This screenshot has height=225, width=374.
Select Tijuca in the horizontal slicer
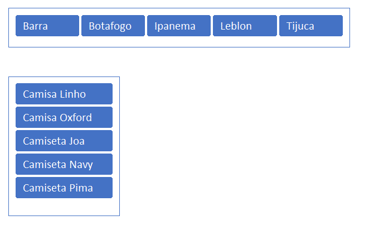310,26
